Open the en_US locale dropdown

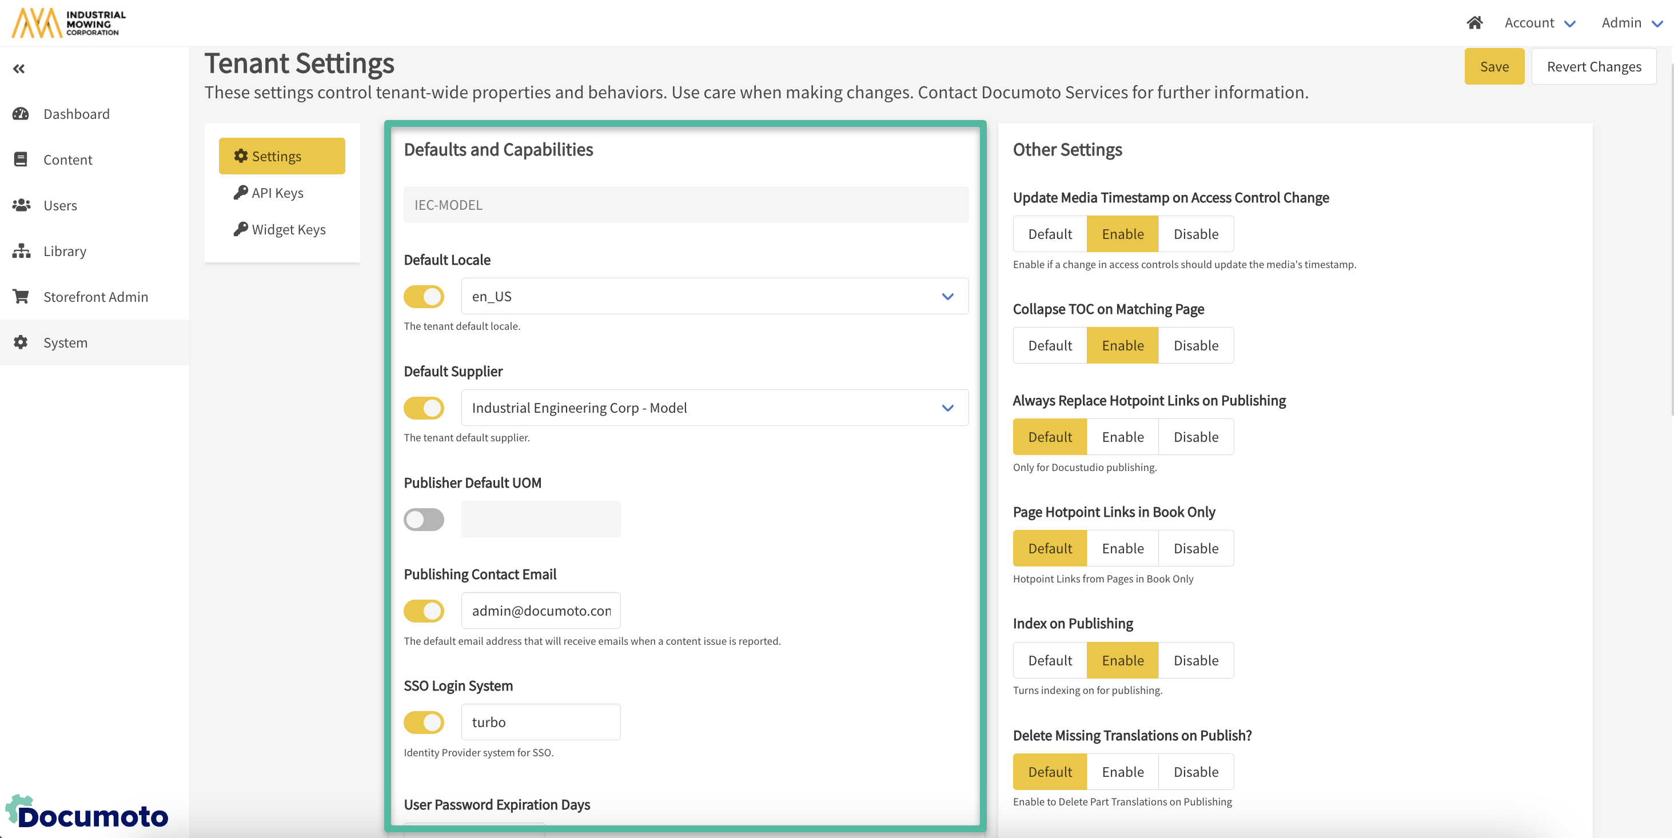point(714,296)
